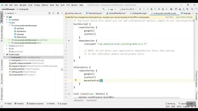
Task: Open Project Structure folder icon in toolbar
Action: pos(171,9)
